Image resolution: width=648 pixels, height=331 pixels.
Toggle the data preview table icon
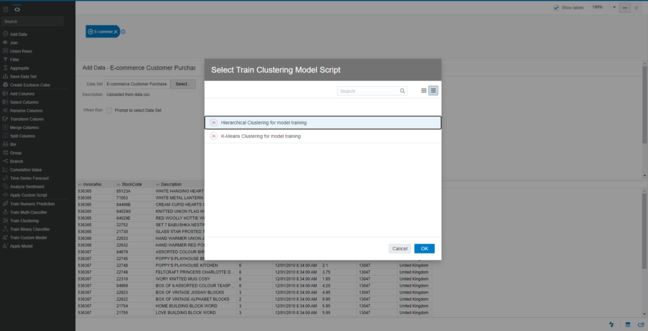[627, 325]
